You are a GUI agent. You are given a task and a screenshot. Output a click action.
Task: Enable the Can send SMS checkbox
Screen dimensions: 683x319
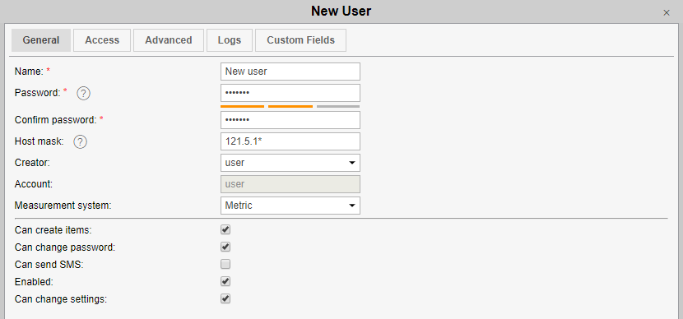click(225, 264)
